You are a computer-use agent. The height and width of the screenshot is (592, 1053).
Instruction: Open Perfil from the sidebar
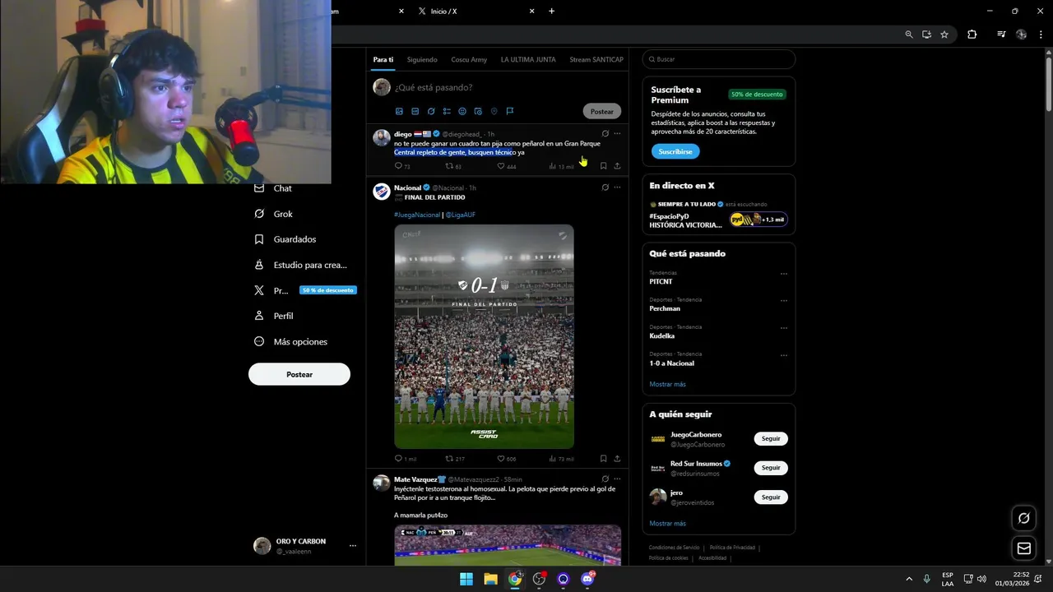click(x=274, y=316)
